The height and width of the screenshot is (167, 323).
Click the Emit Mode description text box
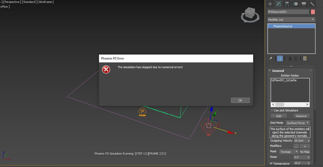click(x=290, y=132)
